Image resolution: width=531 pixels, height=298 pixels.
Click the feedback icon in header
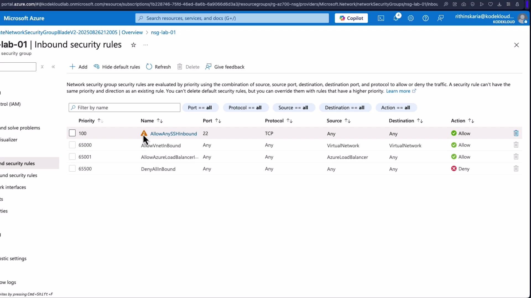tap(441, 18)
